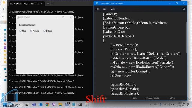Click the 'JLabel lblDoc;' declaration line

(114, 31)
